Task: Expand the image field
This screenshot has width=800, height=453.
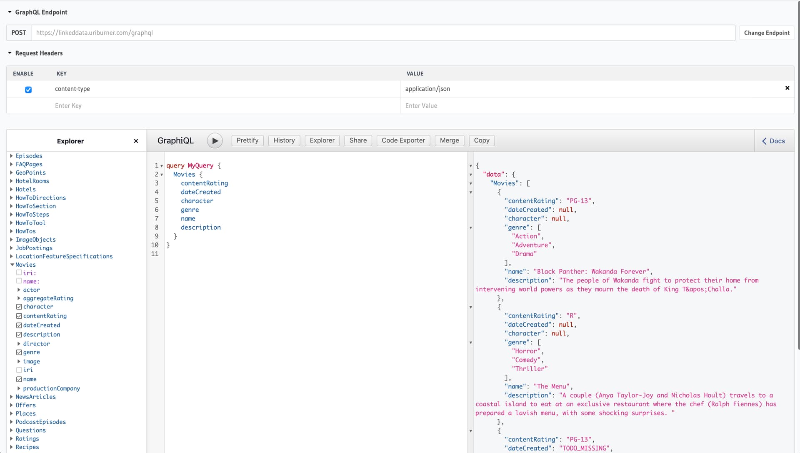Action: click(19, 361)
